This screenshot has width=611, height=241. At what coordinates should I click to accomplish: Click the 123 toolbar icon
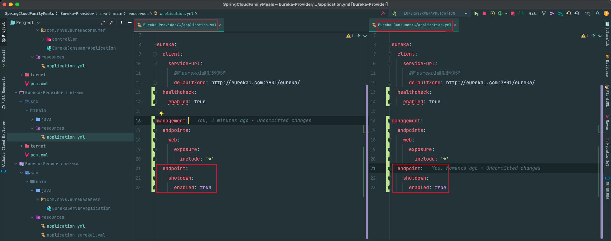[x=587, y=13]
